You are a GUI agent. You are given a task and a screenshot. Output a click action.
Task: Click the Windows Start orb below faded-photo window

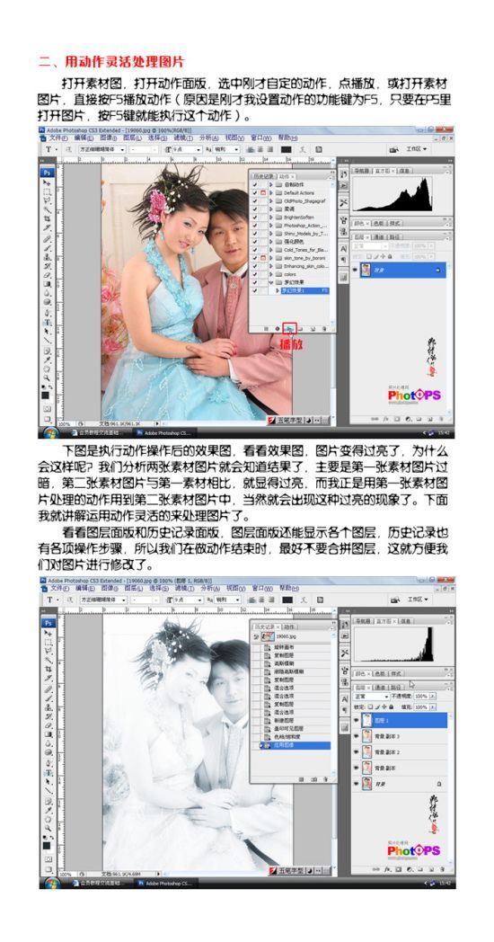(50, 883)
